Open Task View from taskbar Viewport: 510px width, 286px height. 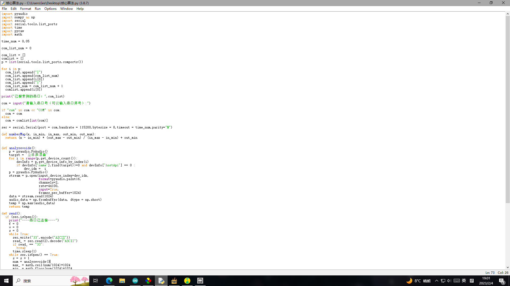pos(96,281)
